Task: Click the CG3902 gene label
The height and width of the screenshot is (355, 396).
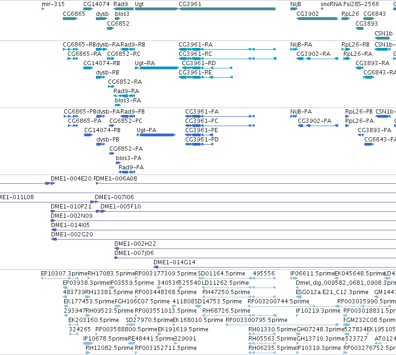Action: 308,13
